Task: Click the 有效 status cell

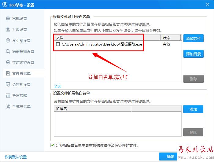Action: (x=167, y=44)
